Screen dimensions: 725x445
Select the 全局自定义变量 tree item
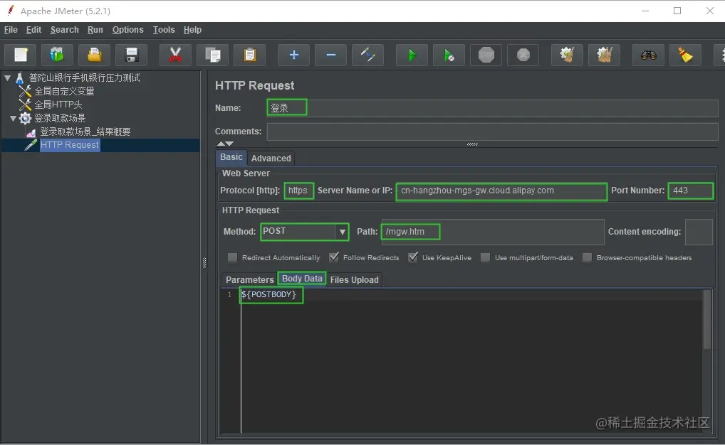click(64, 92)
